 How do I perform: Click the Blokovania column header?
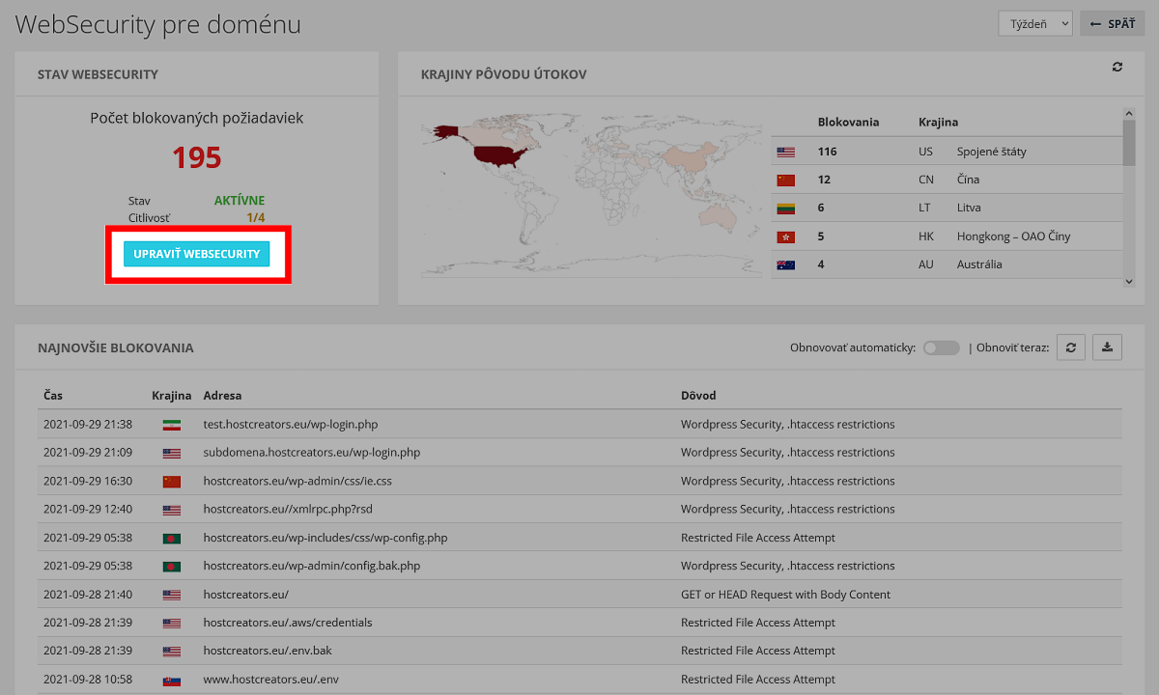(x=848, y=123)
